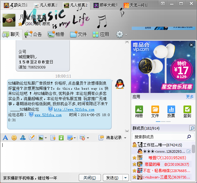This screenshot has width=197, height=183.
Task: Click the screen capture monitor icon
Action: point(70,138)
